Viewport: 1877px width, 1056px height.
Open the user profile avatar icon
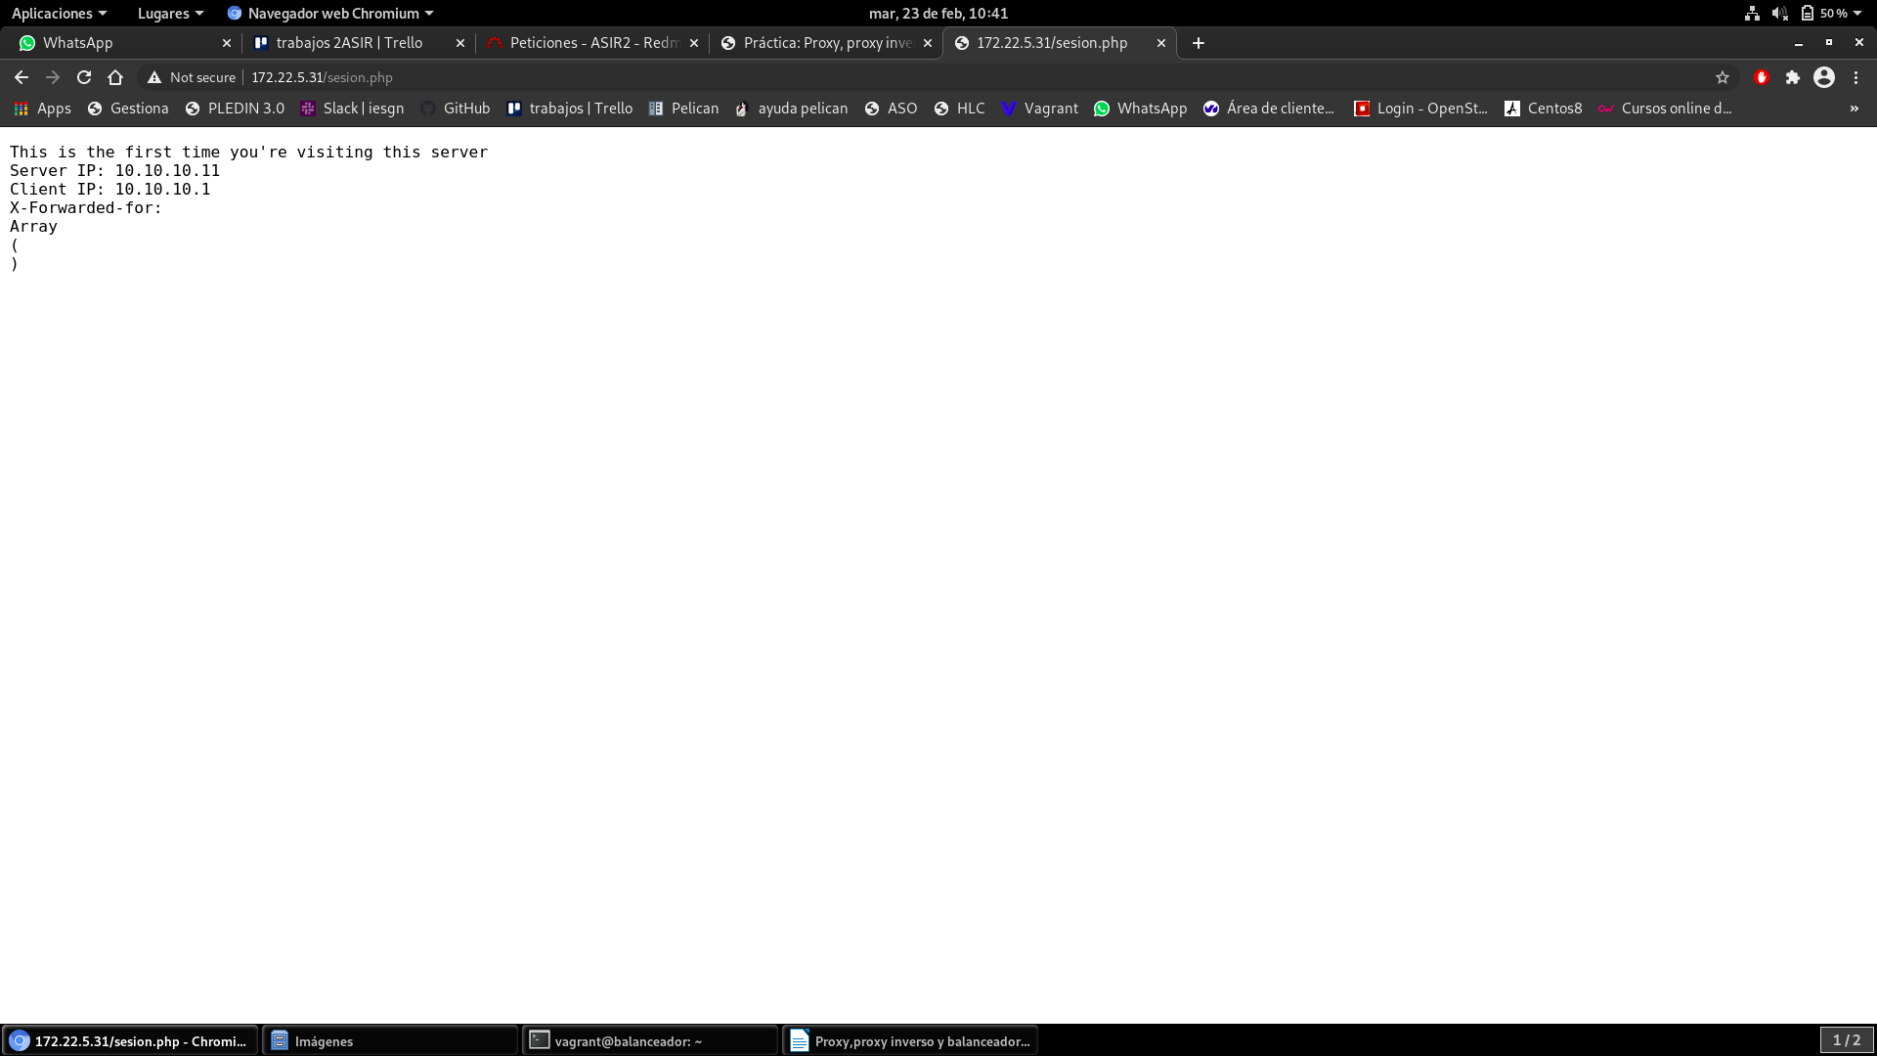pos(1823,77)
